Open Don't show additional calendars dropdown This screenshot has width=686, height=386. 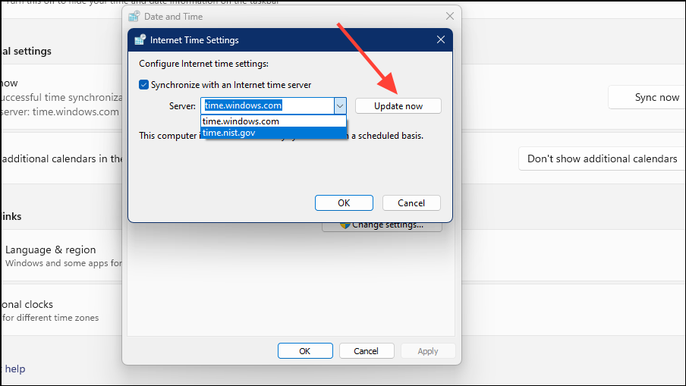pyautogui.click(x=602, y=158)
